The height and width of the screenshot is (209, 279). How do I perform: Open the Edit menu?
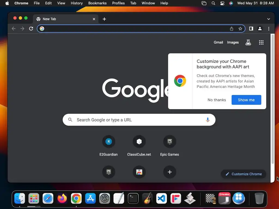[48, 3]
